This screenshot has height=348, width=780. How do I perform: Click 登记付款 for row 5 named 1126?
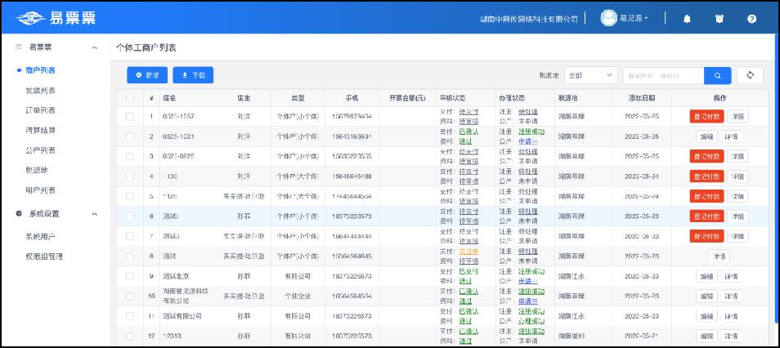(707, 196)
